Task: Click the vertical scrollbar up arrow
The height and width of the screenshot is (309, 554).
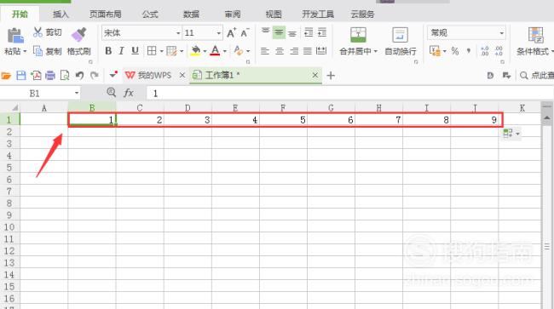Action: pyautogui.click(x=546, y=117)
